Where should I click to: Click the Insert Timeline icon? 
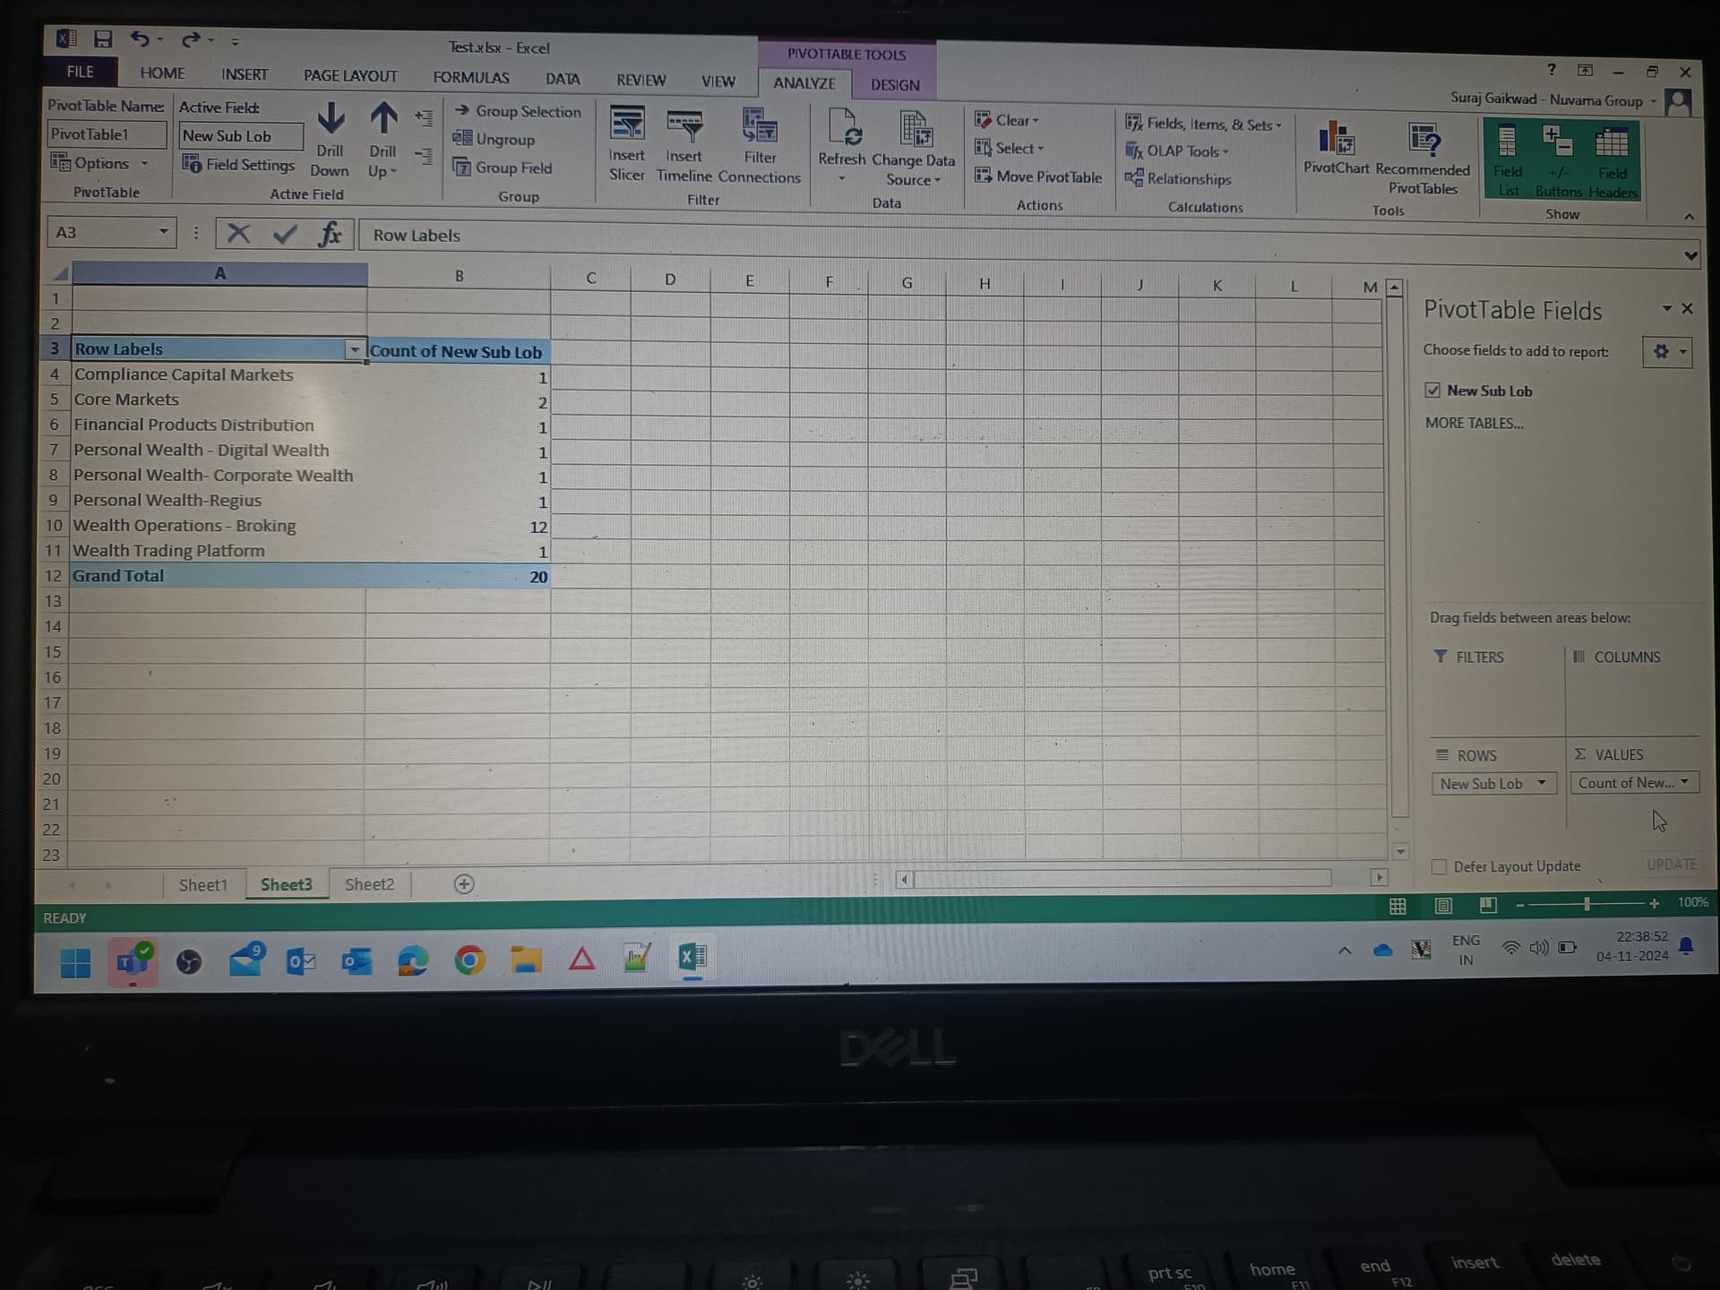(684, 125)
